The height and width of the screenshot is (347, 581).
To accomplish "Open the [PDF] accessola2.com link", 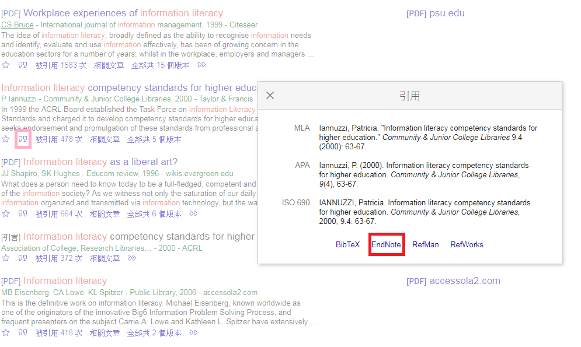I will [453, 281].
